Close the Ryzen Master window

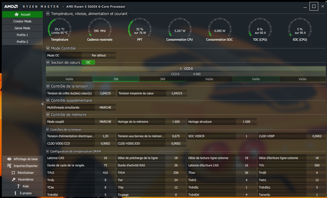(x=322, y=6)
